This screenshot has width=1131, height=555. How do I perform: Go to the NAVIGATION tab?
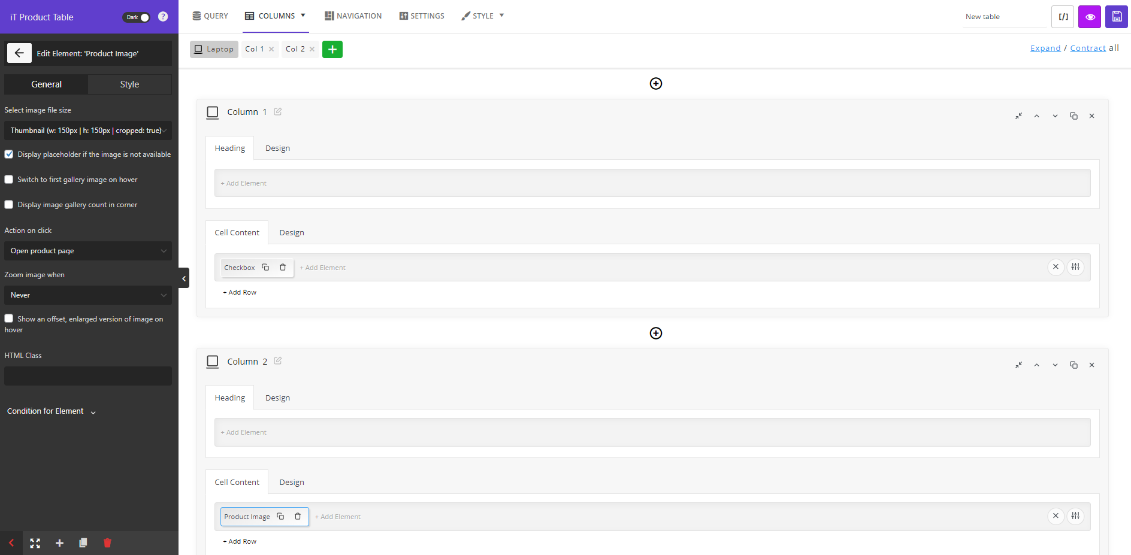[x=353, y=16]
